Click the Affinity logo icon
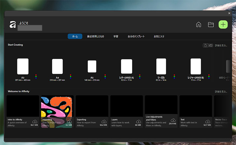 13,24
